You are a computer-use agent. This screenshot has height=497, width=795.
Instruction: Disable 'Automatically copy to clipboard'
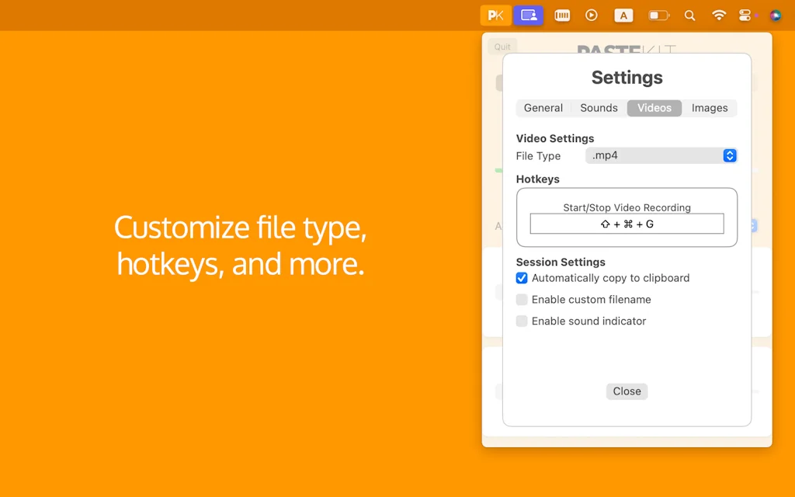[x=521, y=278]
